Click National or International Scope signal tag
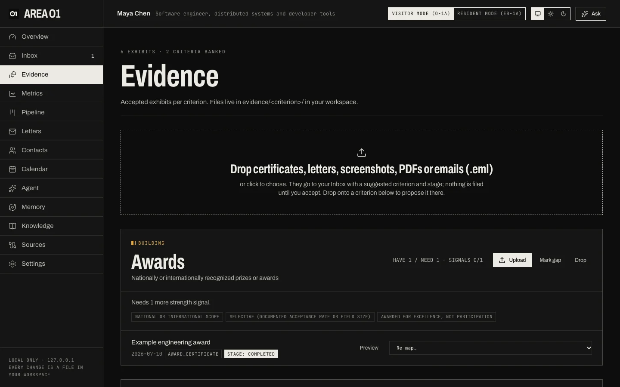This screenshot has width=620, height=387. point(177,317)
